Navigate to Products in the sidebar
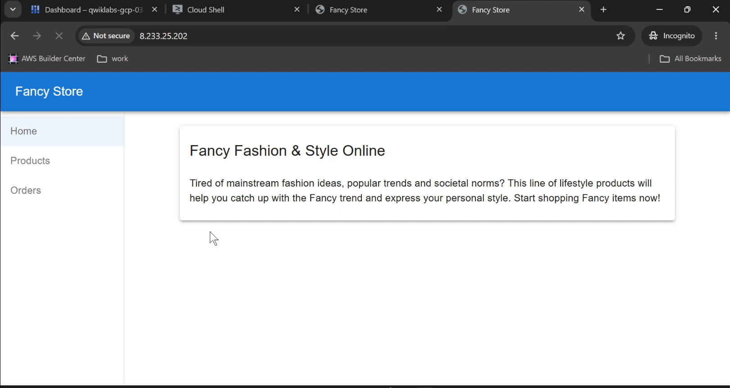Image resolution: width=730 pixels, height=388 pixels. [x=62, y=161]
